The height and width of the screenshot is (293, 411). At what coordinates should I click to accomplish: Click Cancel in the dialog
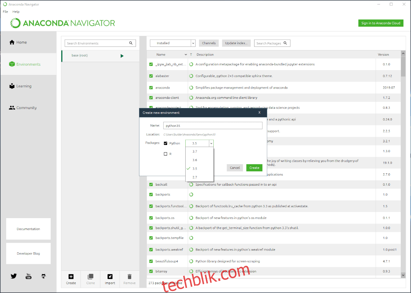click(x=235, y=168)
